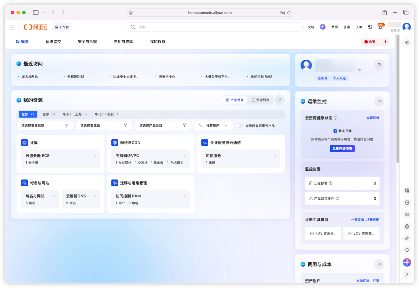Toggle 查看所有阿里云产品 switch
This screenshot has height=288, width=419.
tap(239, 126)
